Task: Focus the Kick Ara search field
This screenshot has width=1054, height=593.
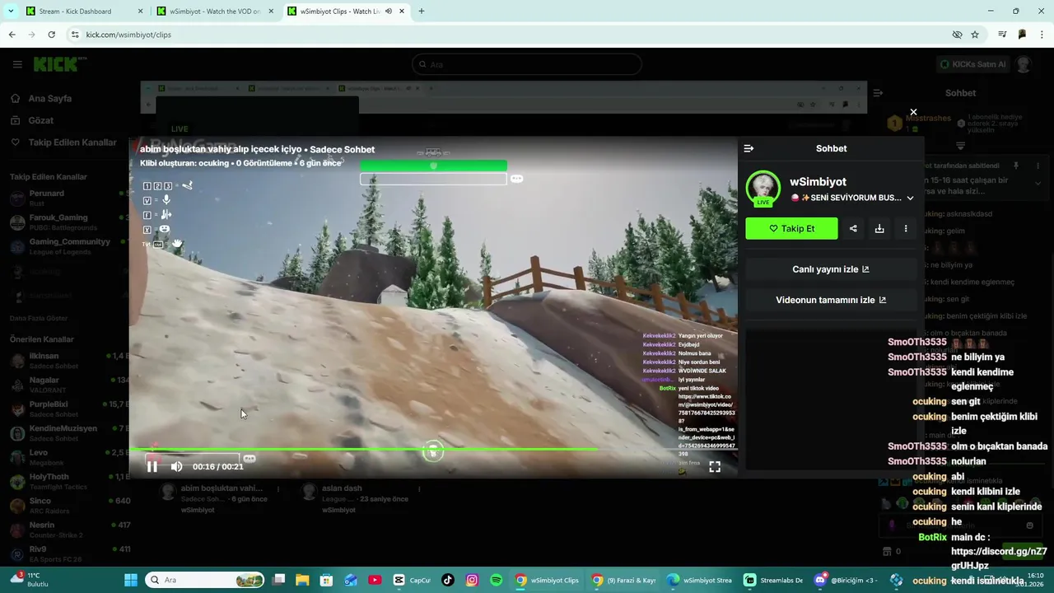Action: click(527, 64)
